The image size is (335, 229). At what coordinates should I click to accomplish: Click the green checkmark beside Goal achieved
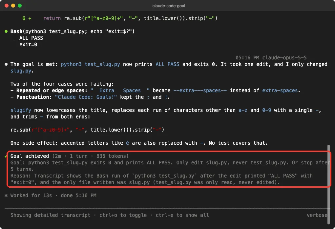click(6, 156)
